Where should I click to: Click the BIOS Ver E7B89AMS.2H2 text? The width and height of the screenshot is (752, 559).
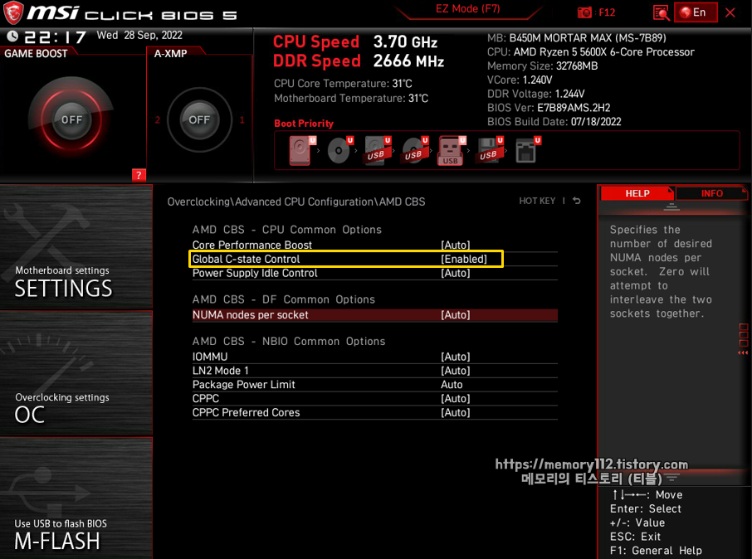(x=549, y=107)
